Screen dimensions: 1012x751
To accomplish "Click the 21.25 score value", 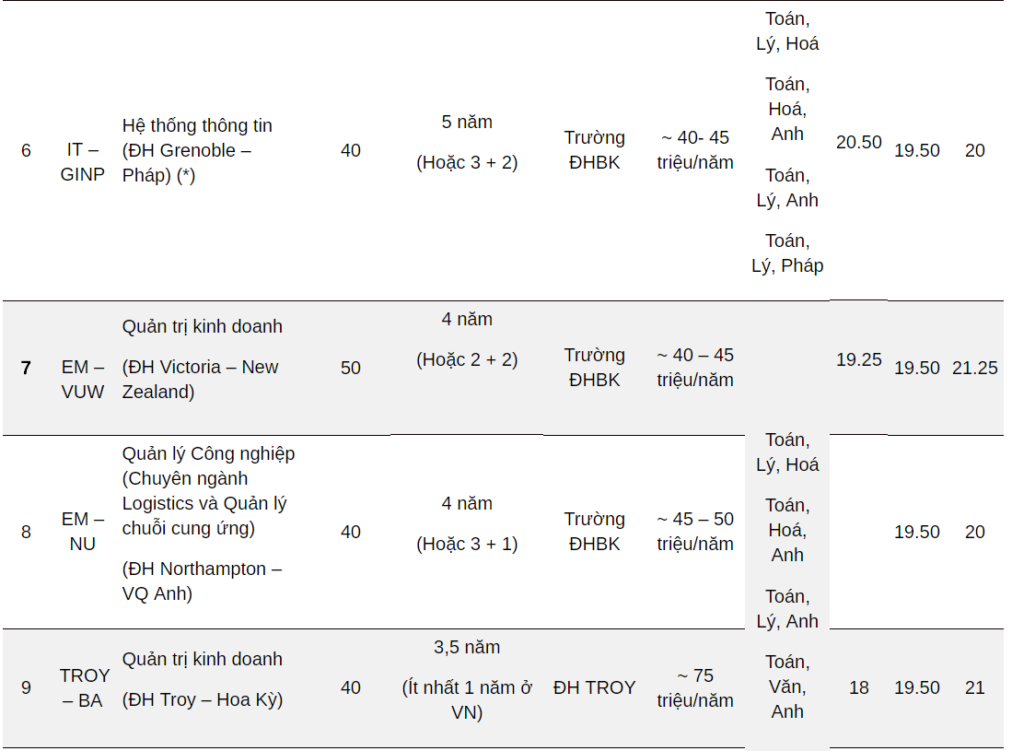I will (x=974, y=368).
